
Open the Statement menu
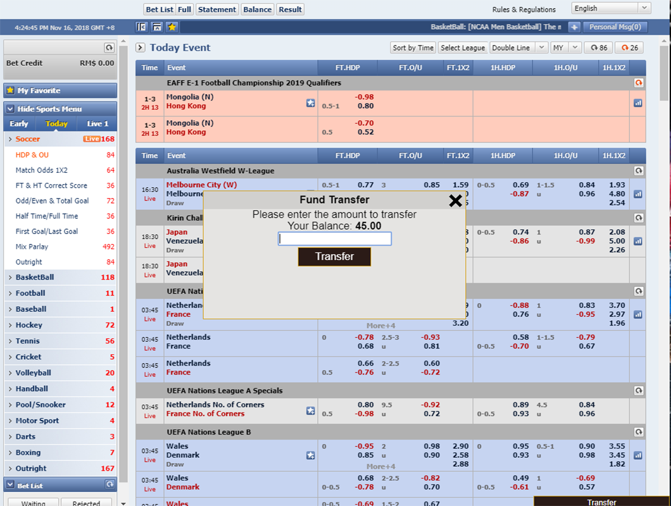point(217,9)
